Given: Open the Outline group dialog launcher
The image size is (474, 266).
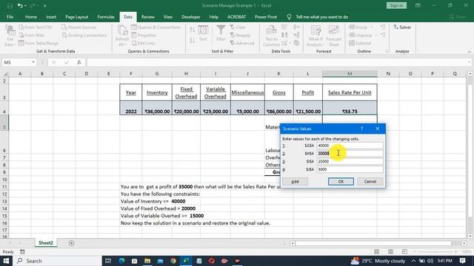Looking at the screenshot, I should [x=387, y=51].
